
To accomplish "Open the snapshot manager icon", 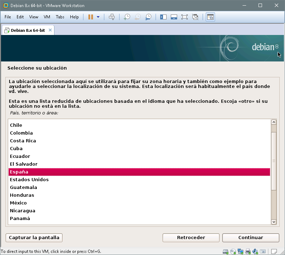I will 149,17.
